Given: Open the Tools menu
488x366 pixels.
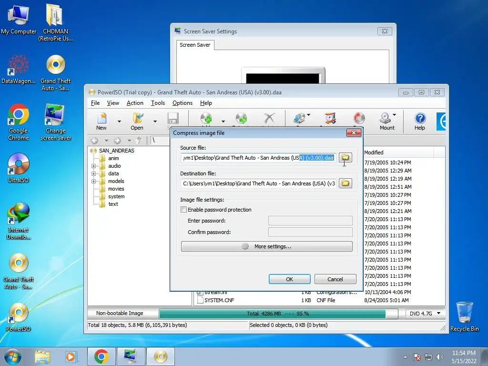Looking at the screenshot, I should (158, 103).
